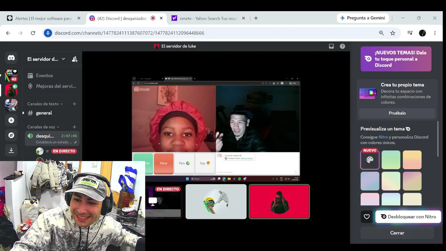Viewport: 446px width, 251px height.
Task: Add a new server with plus icon
Action: point(11,120)
